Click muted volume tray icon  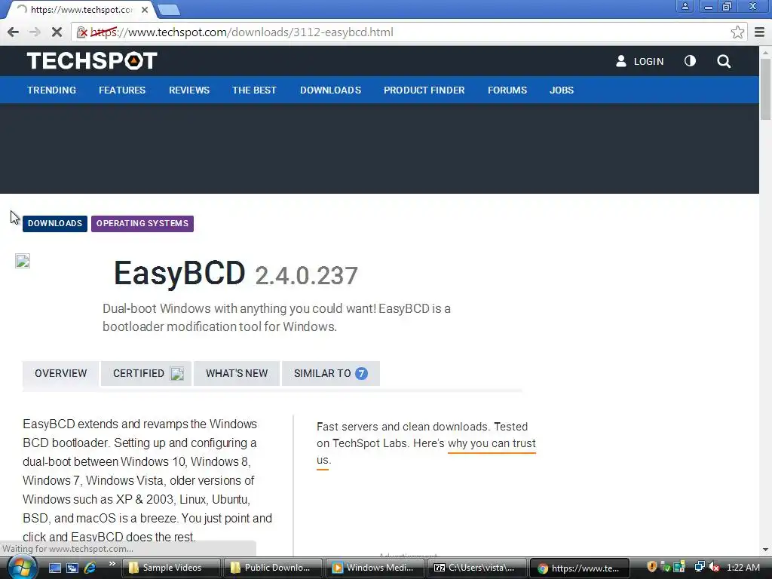[714, 567]
